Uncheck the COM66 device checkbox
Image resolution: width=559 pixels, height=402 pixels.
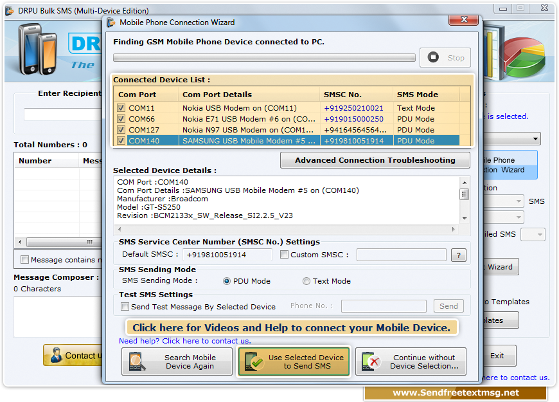point(121,119)
